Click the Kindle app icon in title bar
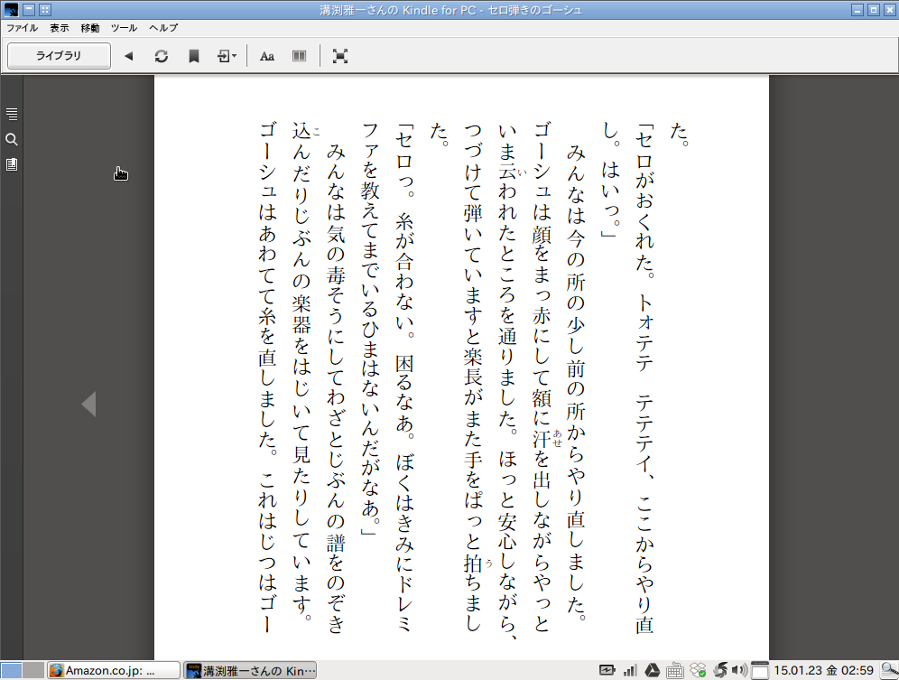This screenshot has width=899, height=680. pyautogui.click(x=11, y=10)
